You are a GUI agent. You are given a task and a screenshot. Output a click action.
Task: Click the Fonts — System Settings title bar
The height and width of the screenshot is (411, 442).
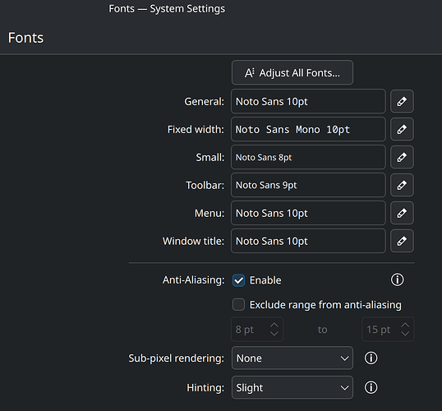pos(167,9)
